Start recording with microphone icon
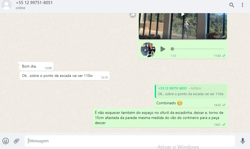Image resolution: width=250 pixels, height=149 pixels. coord(243,141)
